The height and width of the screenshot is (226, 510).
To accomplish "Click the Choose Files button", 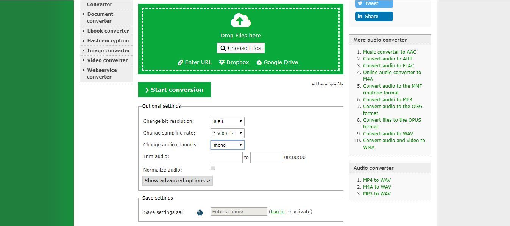I will point(241,48).
